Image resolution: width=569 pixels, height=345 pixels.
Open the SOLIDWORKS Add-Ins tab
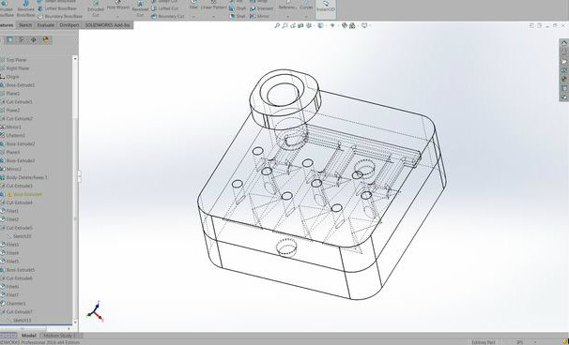107,25
